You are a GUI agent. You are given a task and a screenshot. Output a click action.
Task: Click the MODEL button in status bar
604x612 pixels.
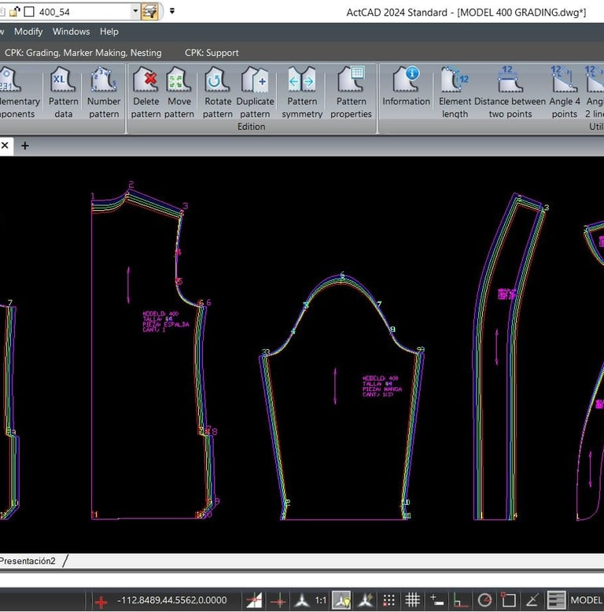click(586, 600)
